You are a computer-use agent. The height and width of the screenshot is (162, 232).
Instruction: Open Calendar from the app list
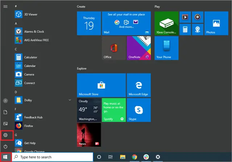[x=43, y=66]
